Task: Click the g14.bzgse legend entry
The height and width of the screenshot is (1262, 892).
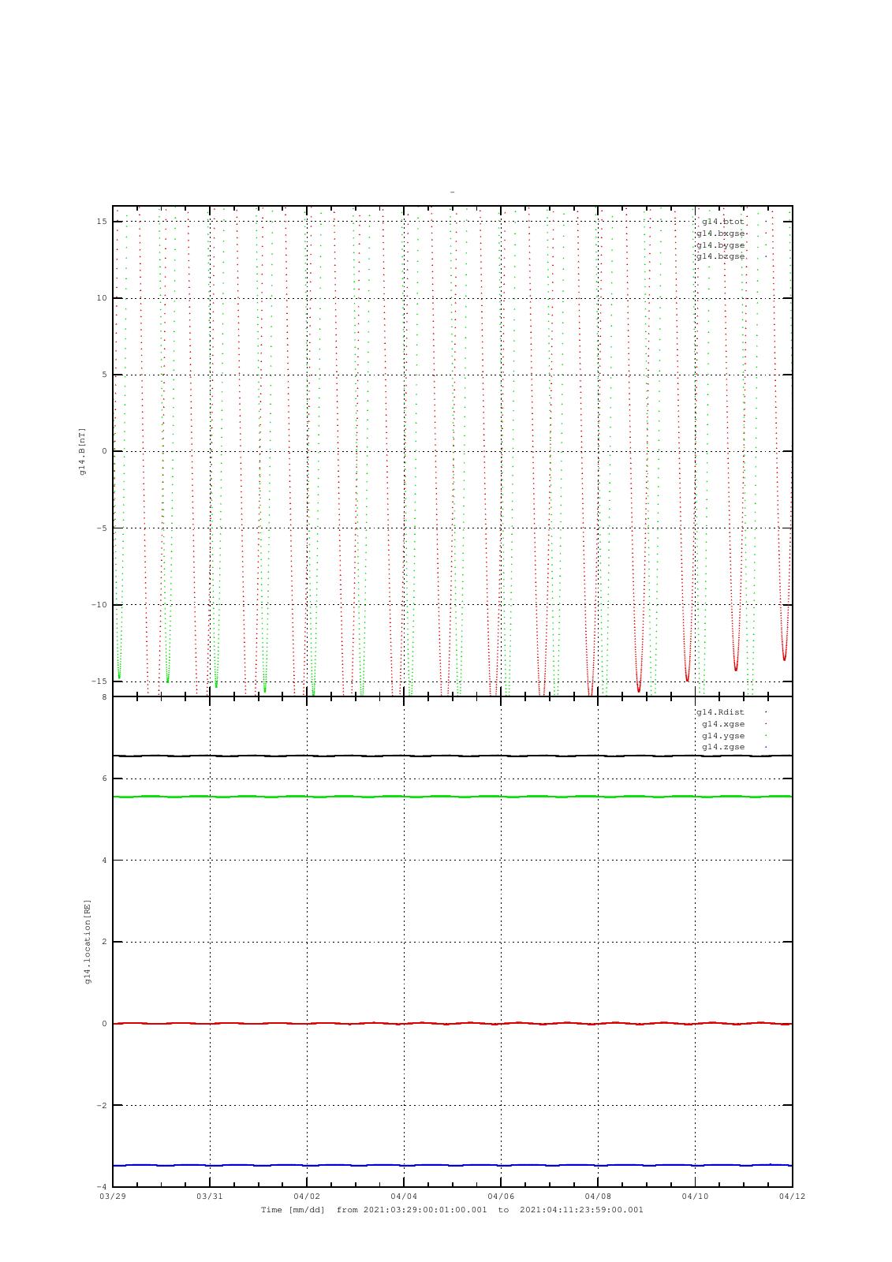Action: (x=720, y=256)
